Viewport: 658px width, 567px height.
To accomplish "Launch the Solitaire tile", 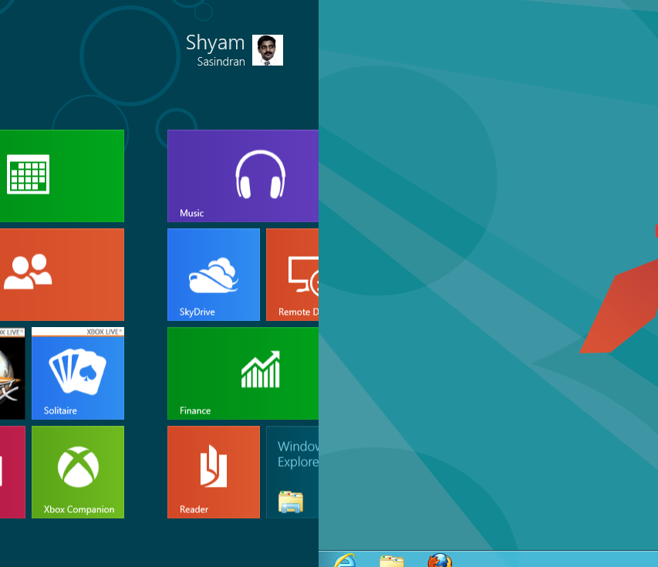I will [78, 373].
